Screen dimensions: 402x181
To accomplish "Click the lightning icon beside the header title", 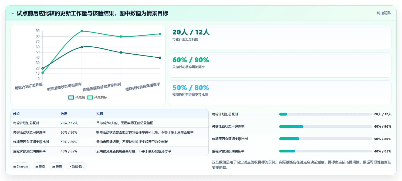I will (13, 13).
